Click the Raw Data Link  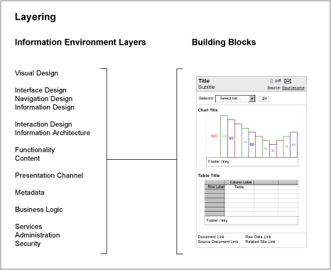(258, 237)
